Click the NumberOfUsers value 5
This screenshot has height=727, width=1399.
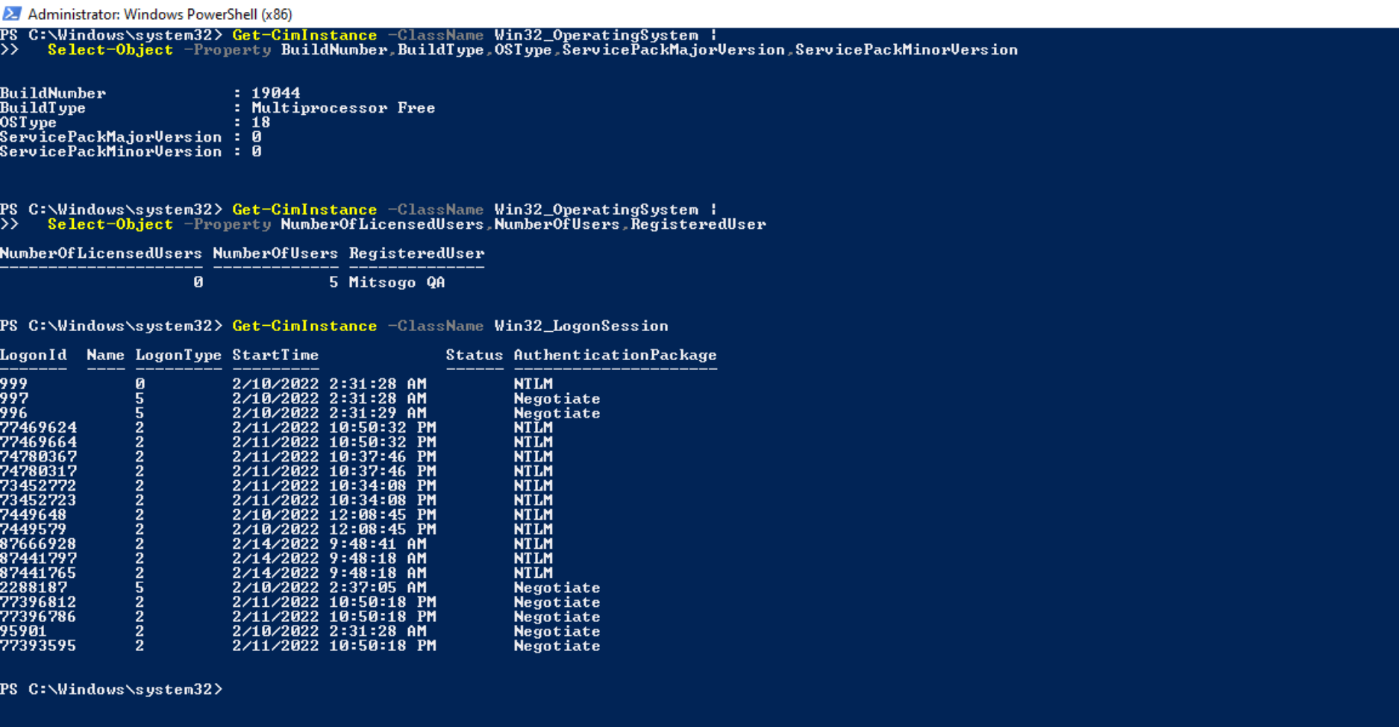[x=334, y=282]
